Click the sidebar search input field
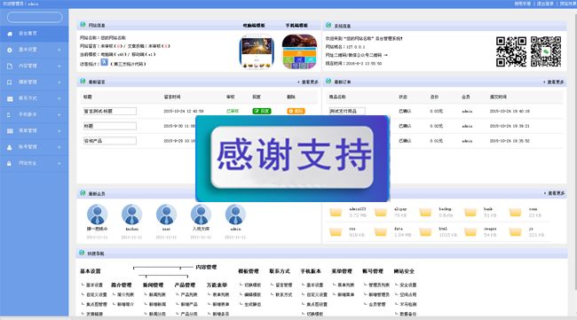Screen dimensions: 577x320 35,17
